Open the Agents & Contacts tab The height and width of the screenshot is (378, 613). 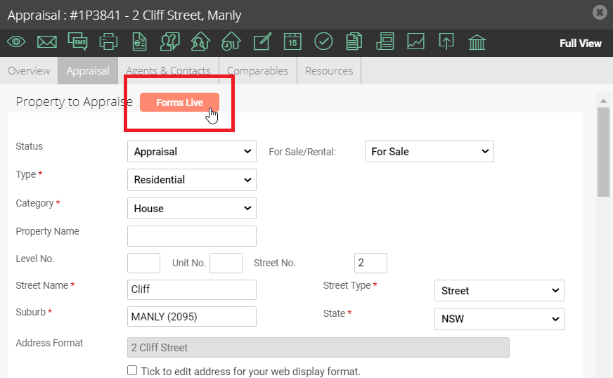click(168, 71)
